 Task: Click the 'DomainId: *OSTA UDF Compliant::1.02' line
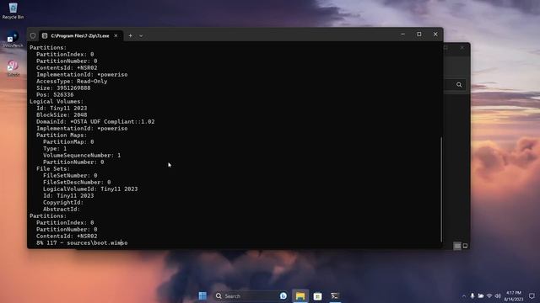95,121
